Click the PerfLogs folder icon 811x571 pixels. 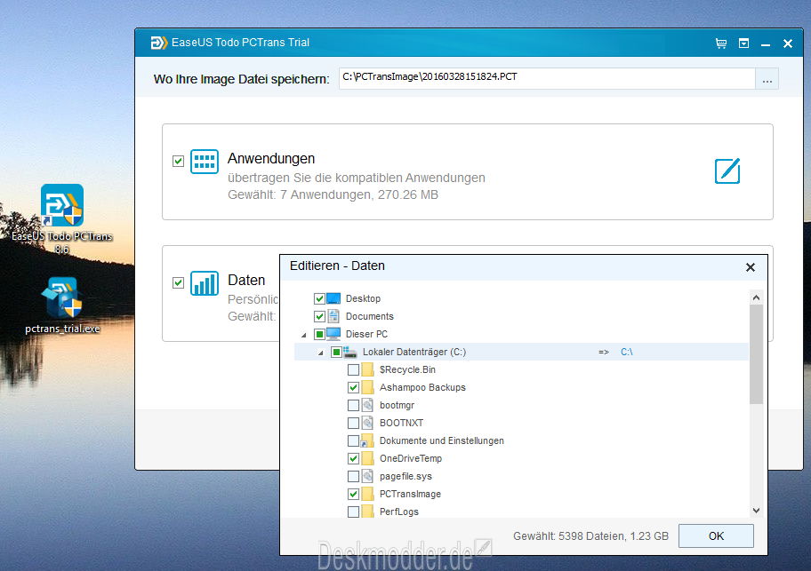(367, 512)
